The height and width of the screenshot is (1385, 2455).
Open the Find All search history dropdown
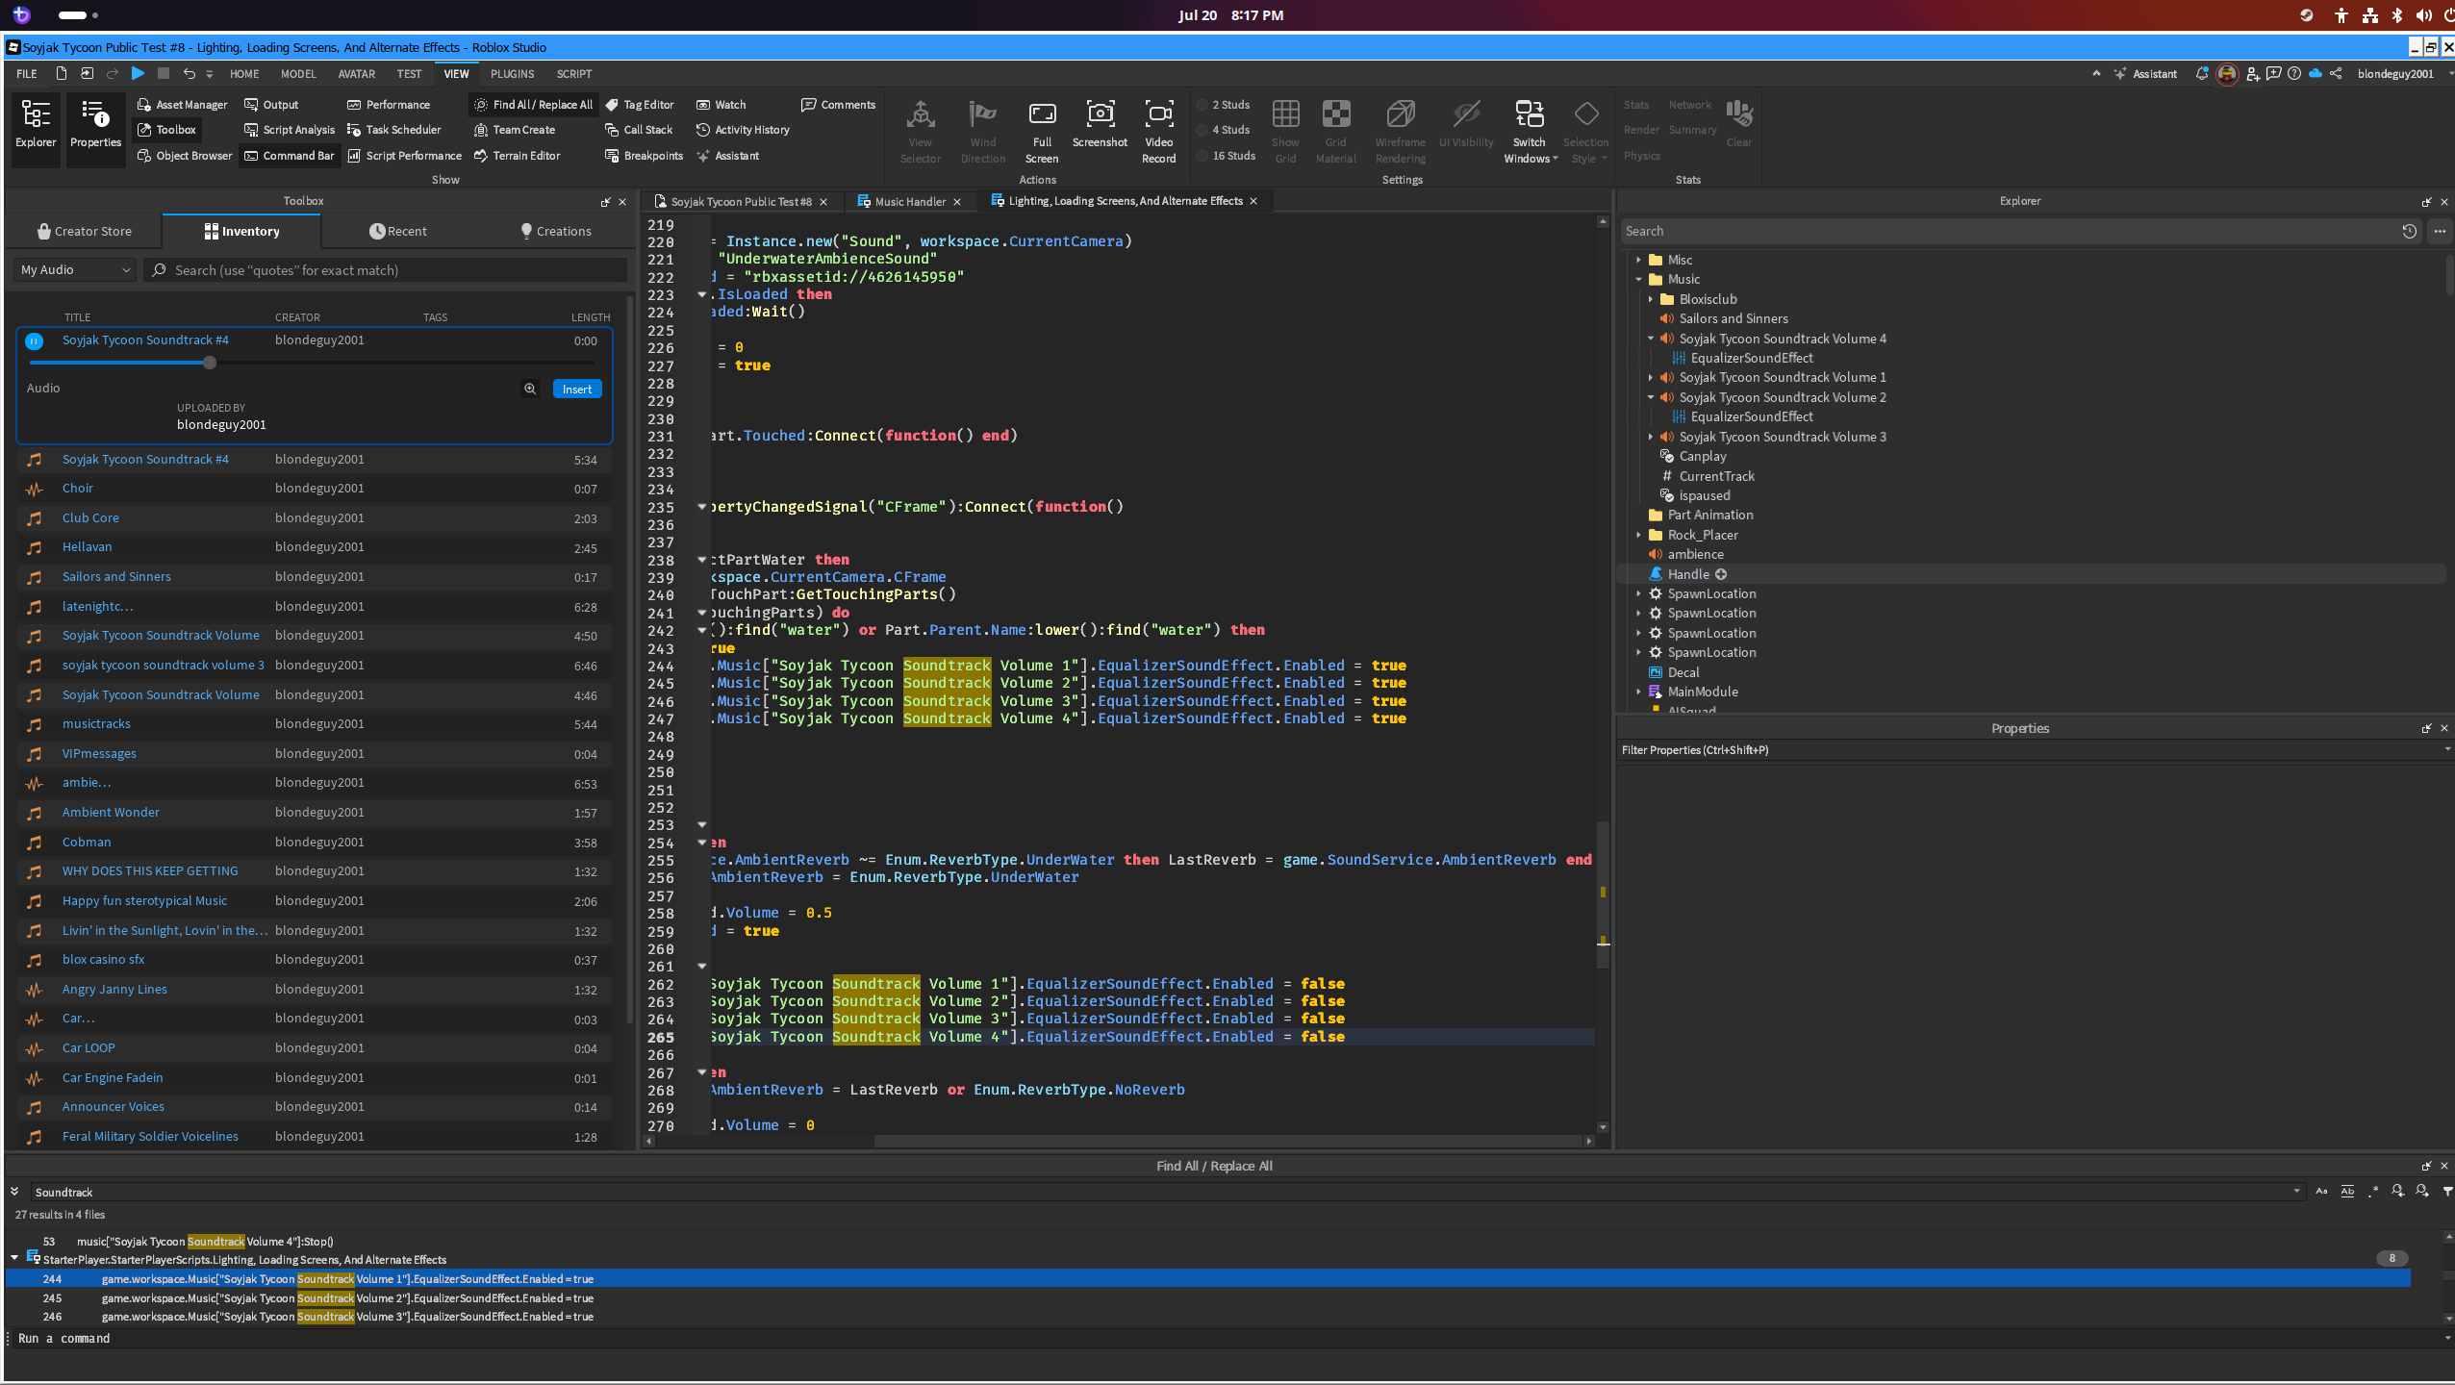pos(2296,1192)
